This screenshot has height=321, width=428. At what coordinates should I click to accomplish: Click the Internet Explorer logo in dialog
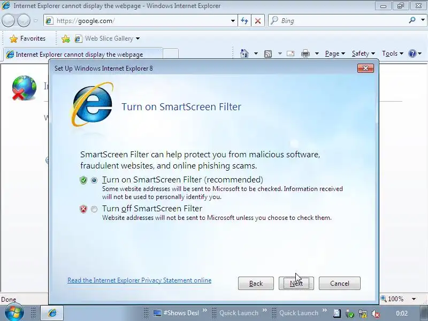(92, 105)
